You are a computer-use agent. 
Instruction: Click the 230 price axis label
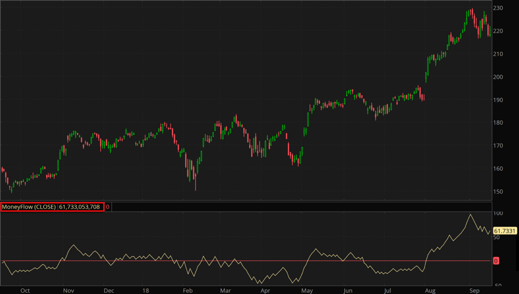pos(498,8)
